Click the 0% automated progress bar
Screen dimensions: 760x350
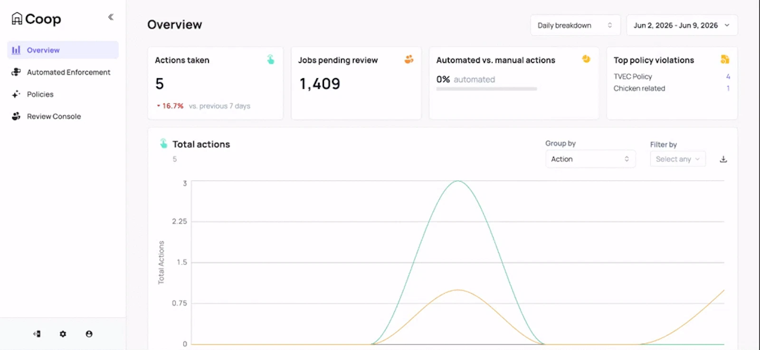tap(486, 89)
